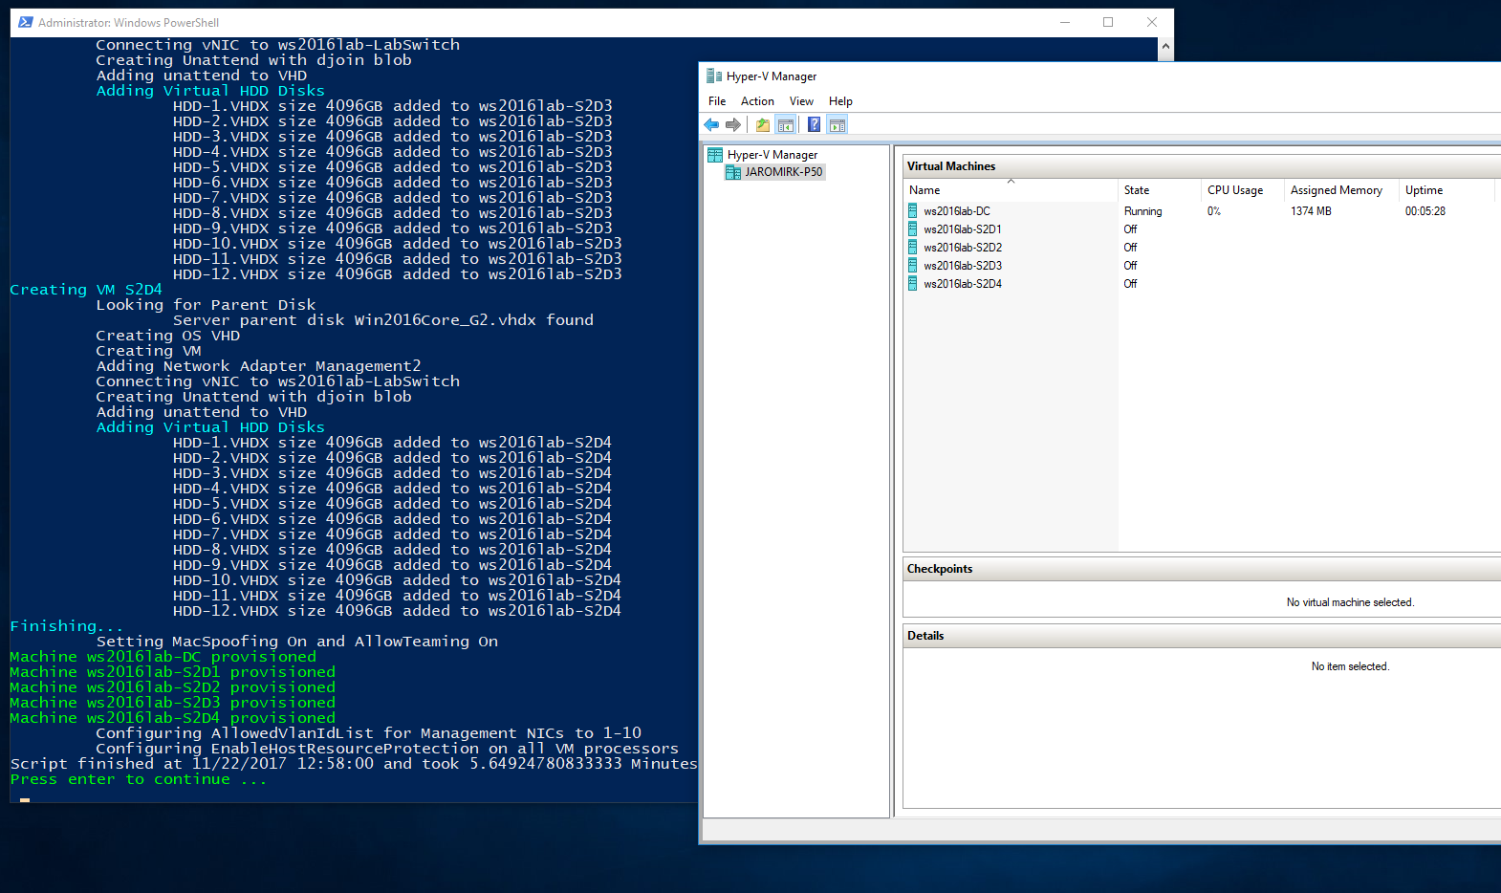Click the Back arrow in Hyper-V Manager toolbar
Image resolution: width=1501 pixels, height=893 pixels.
[711, 124]
